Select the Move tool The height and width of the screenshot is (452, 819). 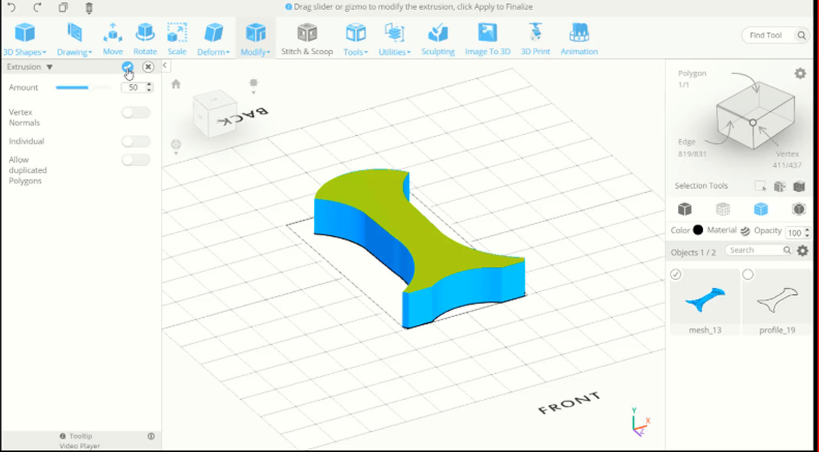[112, 39]
